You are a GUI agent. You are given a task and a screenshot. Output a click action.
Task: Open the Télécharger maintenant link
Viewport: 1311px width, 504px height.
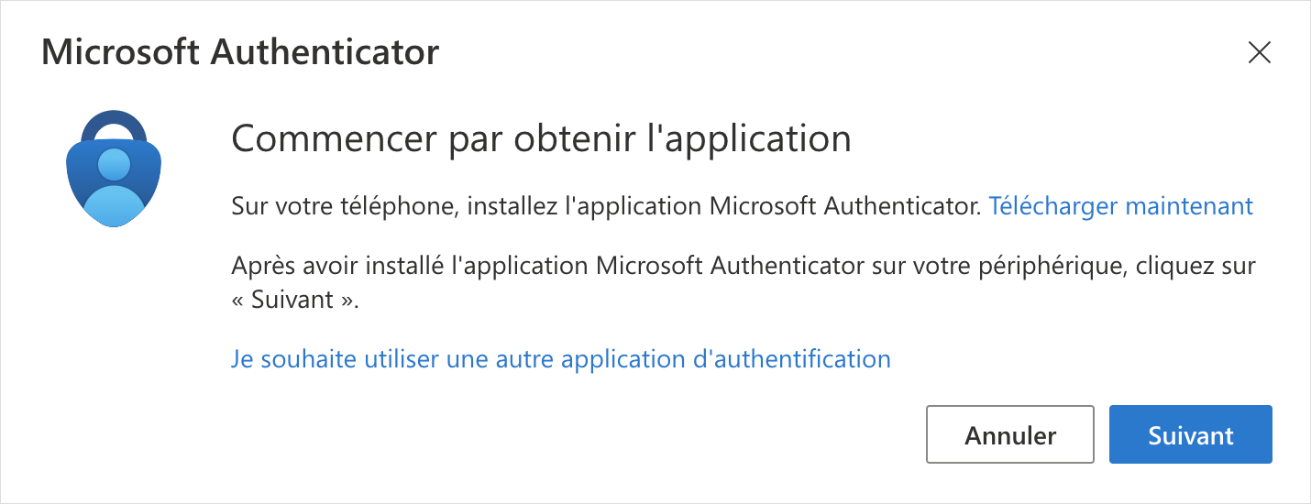1120,206
